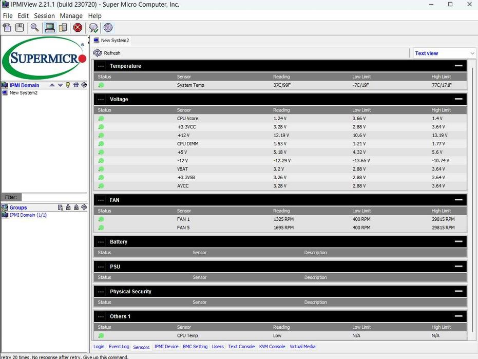The height and width of the screenshot is (359, 478).
Task: Click the red stop/close session icon
Action: [78, 28]
